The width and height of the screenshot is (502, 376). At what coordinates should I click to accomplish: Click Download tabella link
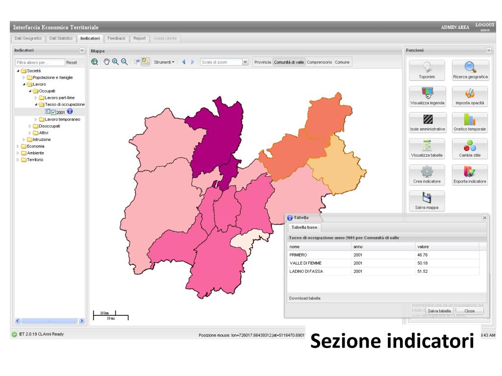pyautogui.click(x=304, y=298)
